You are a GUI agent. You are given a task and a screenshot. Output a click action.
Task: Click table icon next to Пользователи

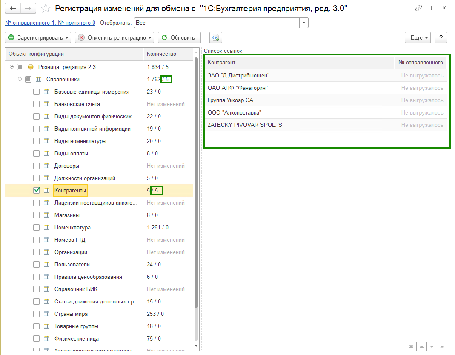[x=47, y=264]
